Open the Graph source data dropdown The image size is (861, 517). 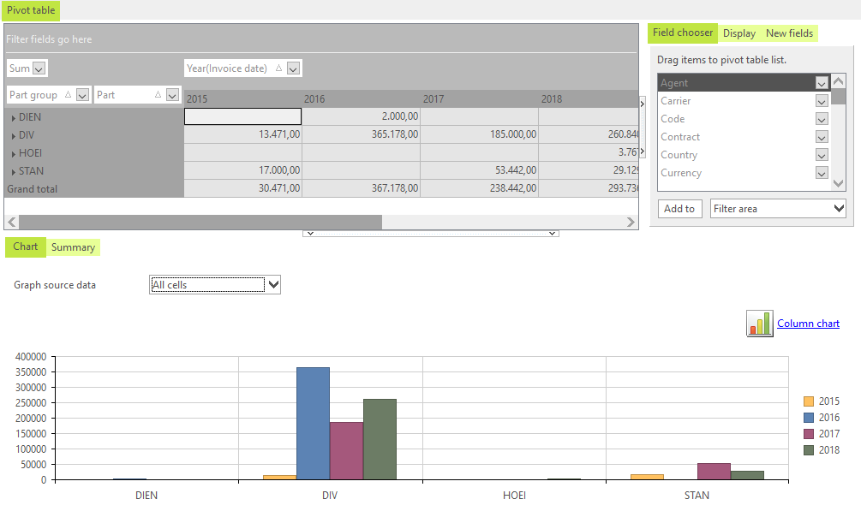coord(272,284)
